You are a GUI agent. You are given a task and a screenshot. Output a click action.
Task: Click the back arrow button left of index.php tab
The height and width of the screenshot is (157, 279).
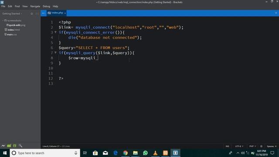click(x=44, y=13)
